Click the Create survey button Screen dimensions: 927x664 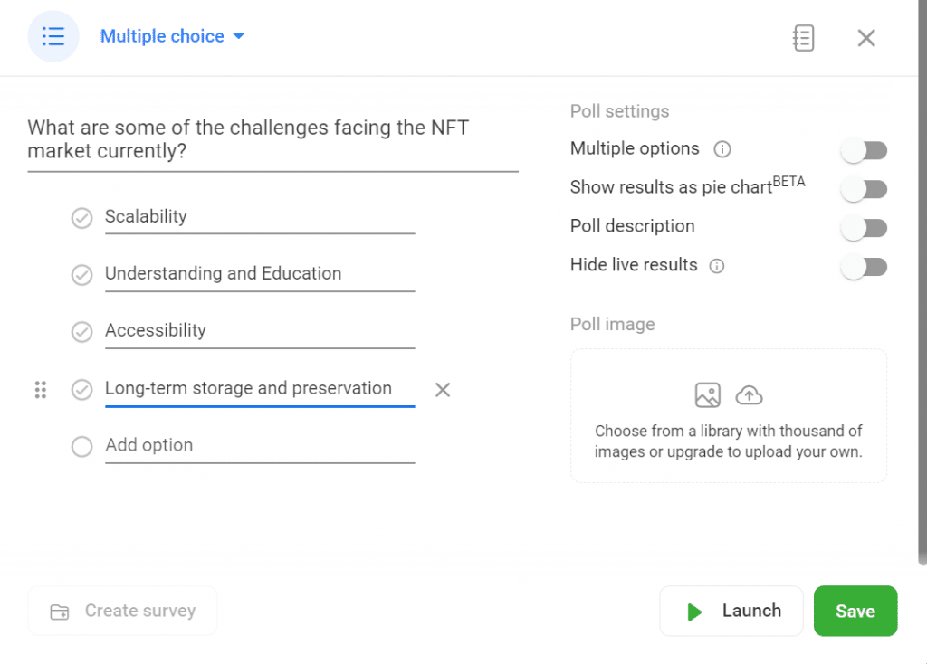coord(123,612)
